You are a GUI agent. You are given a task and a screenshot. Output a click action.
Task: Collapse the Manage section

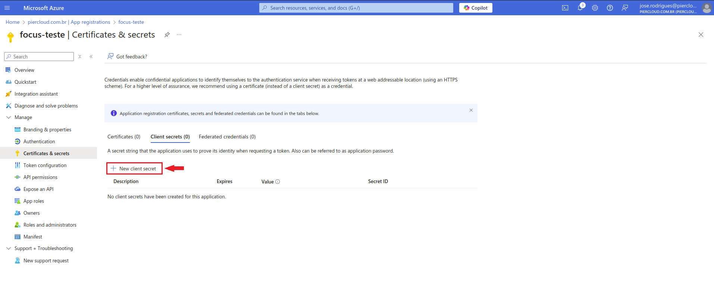pos(9,117)
